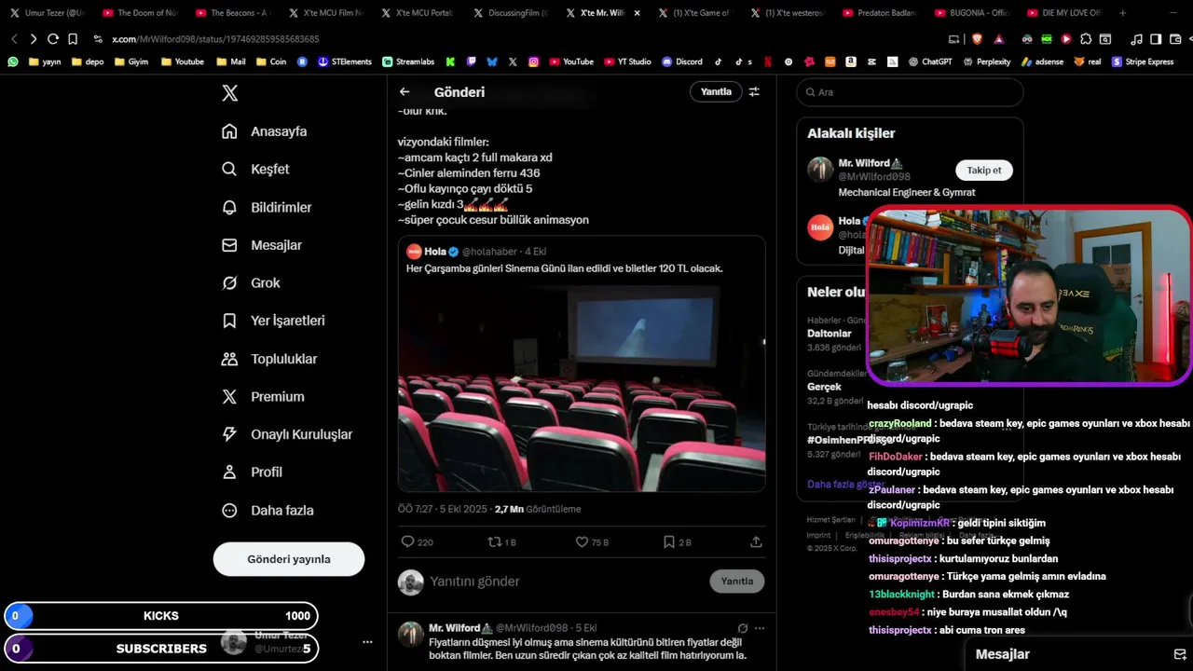Open Instagram bookmark icon
The height and width of the screenshot is (671, 1193).
coord(533,62)
